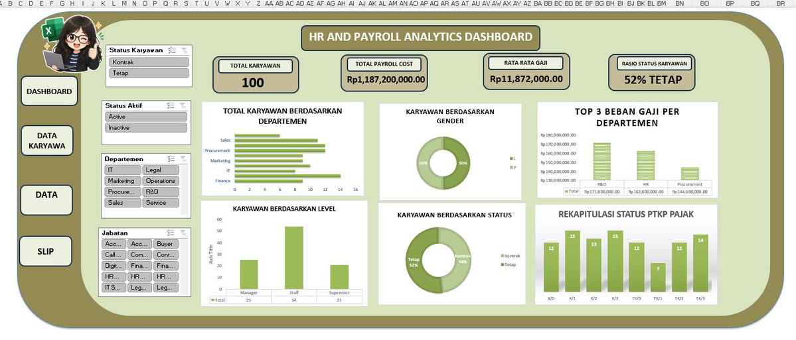The image size is (796, 340).
Task: Enable multi-select in Jabatan slicer
Action: (171, 233)
